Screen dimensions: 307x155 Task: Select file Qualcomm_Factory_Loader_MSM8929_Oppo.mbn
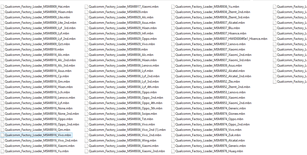(123, 39)
